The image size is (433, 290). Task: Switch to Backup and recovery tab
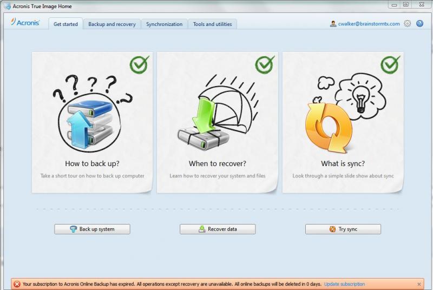coord(112,24)
